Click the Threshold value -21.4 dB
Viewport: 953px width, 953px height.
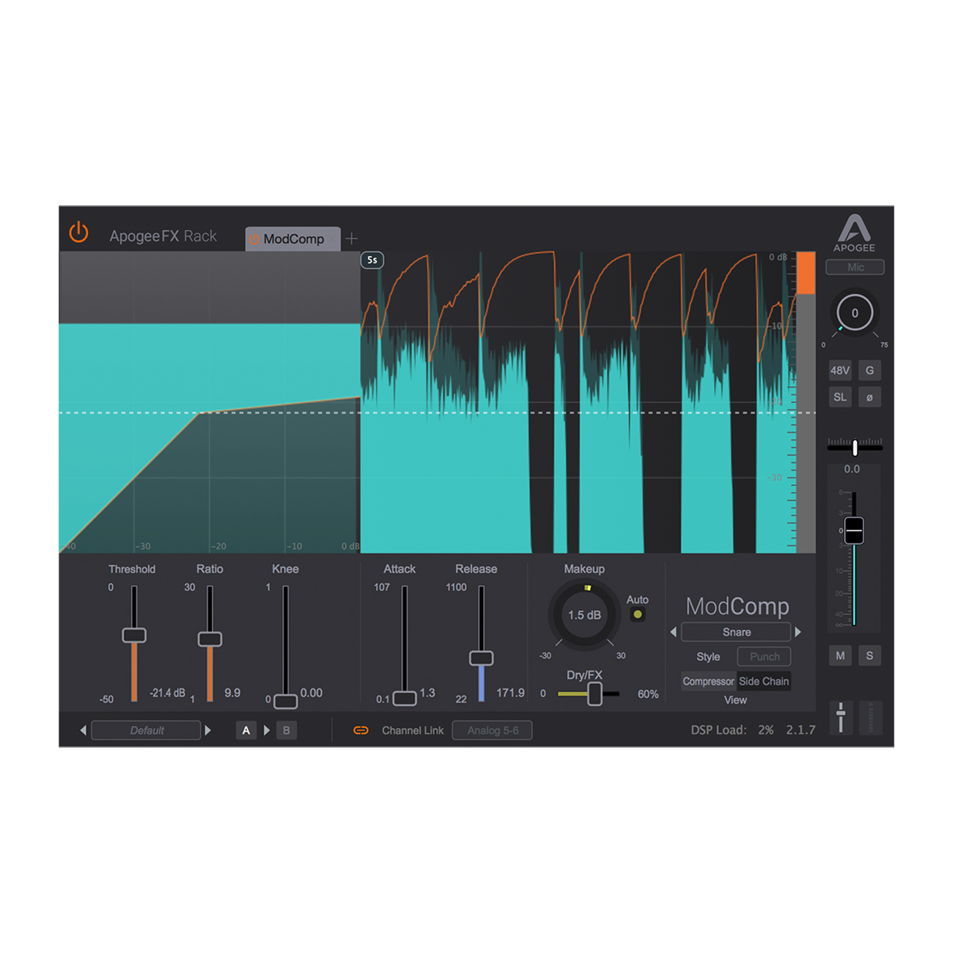click(167, 693)
